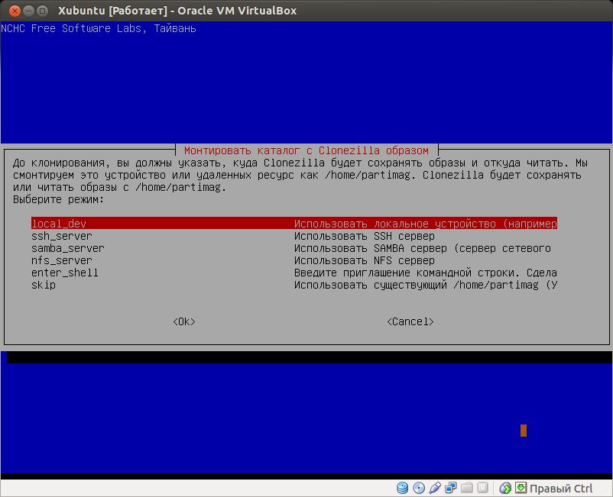Click the hard disk activity icon
The image size is (613, 497).
pyautogui.click(x=402, y=488)
